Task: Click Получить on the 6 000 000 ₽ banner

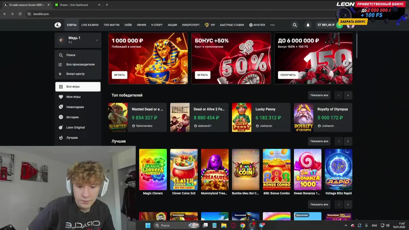Action: (288, 75)
